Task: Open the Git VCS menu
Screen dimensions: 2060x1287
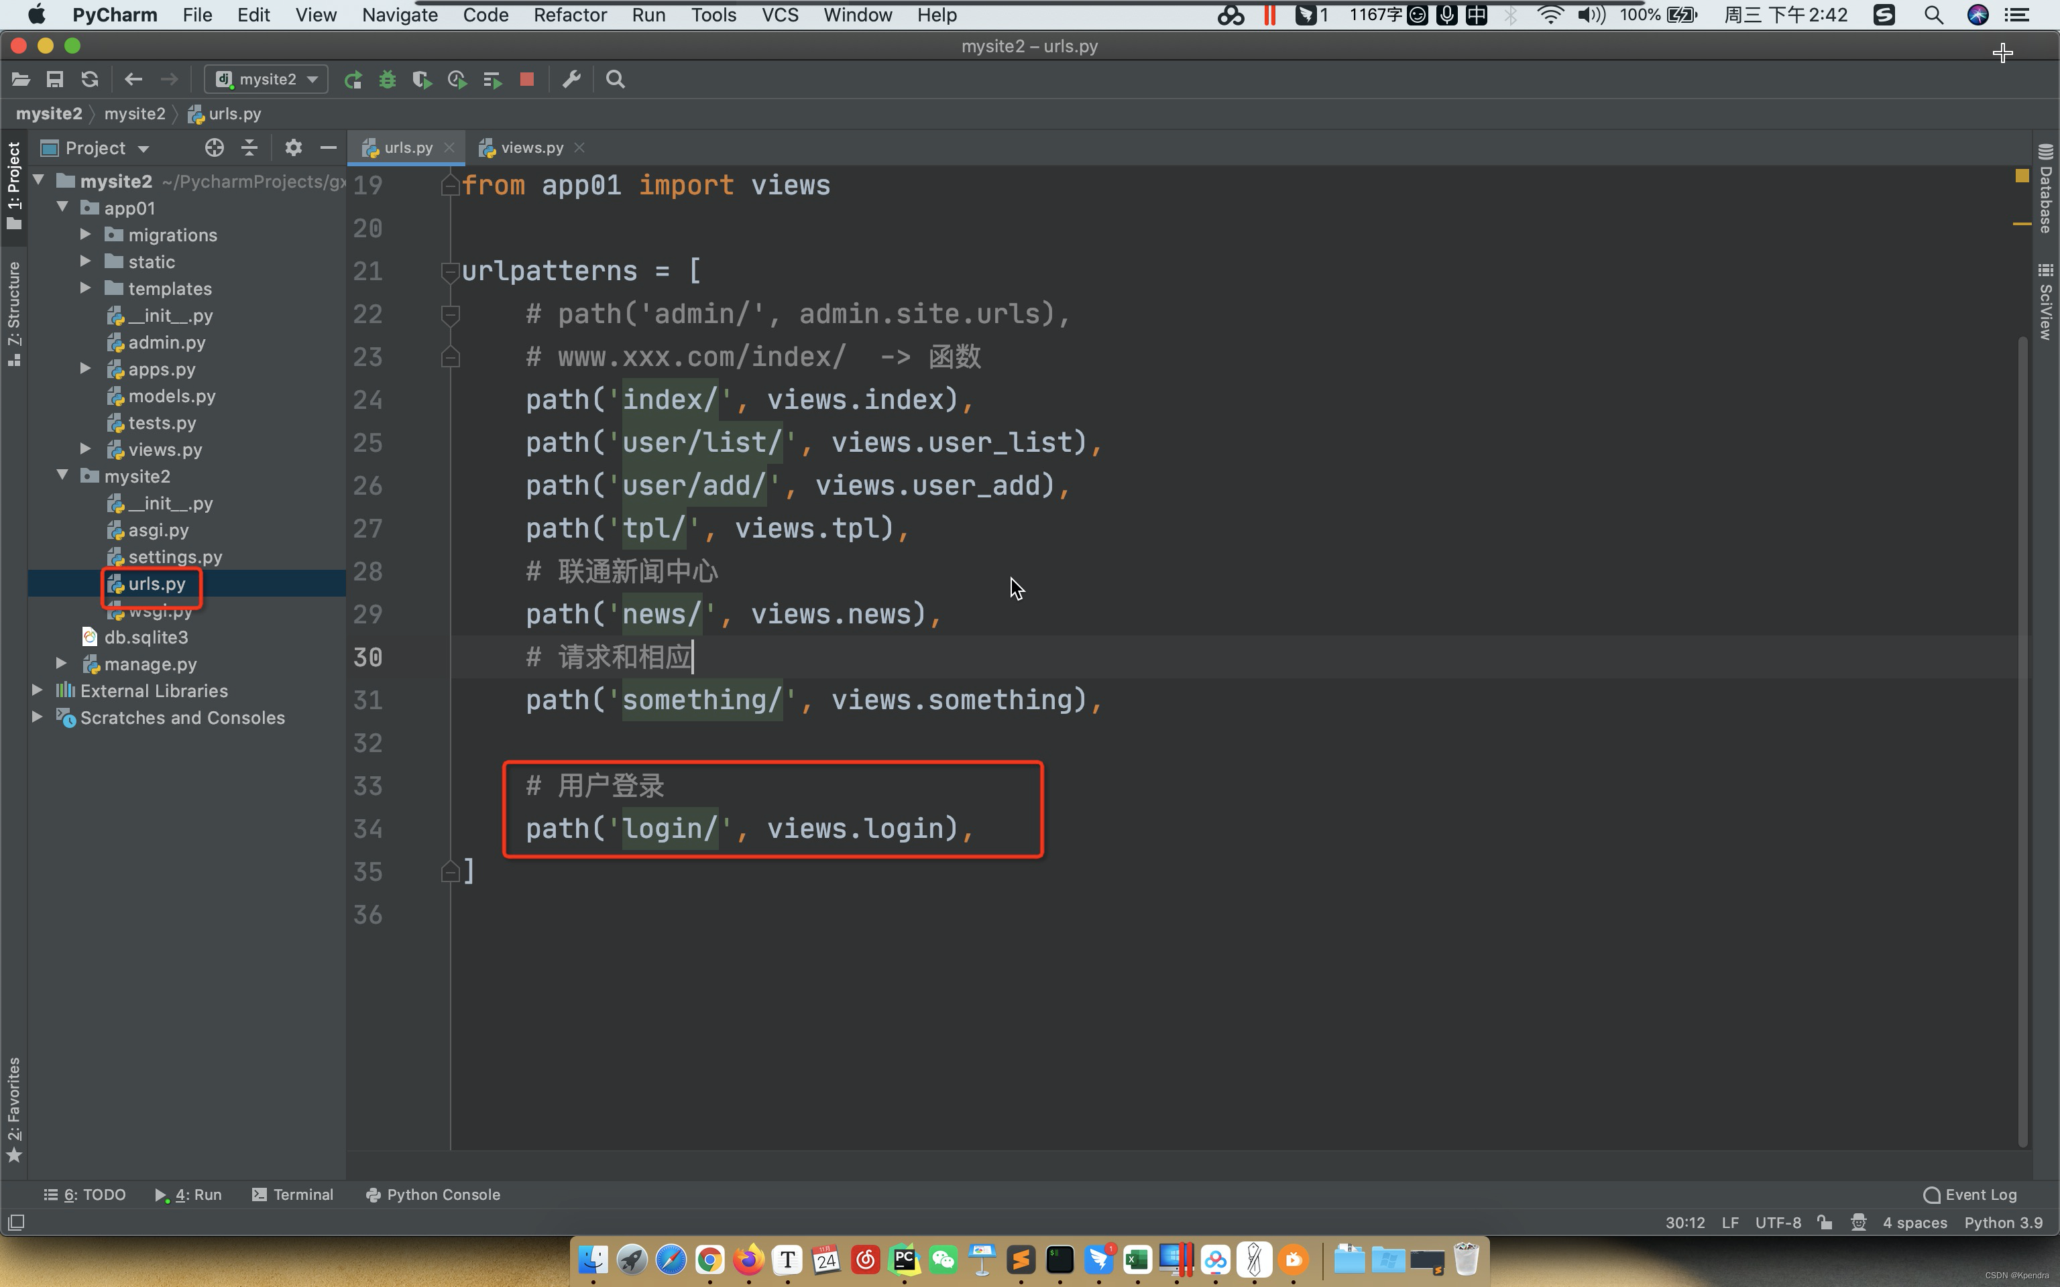Action: pos(779,15)
